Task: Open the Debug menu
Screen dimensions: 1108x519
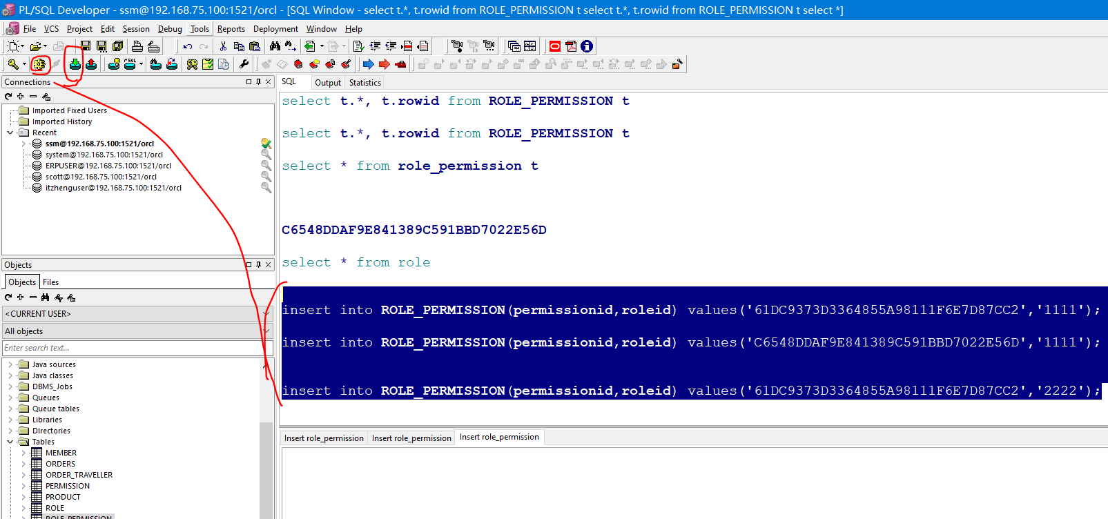Action: (x=170, y=29)
